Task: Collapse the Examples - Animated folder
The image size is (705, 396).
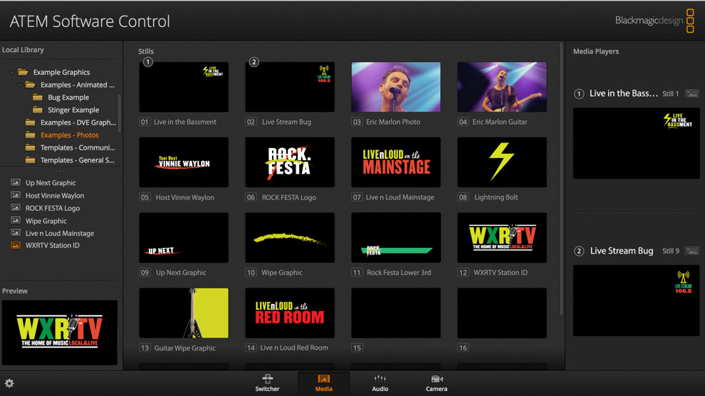Action: [20, 85]
